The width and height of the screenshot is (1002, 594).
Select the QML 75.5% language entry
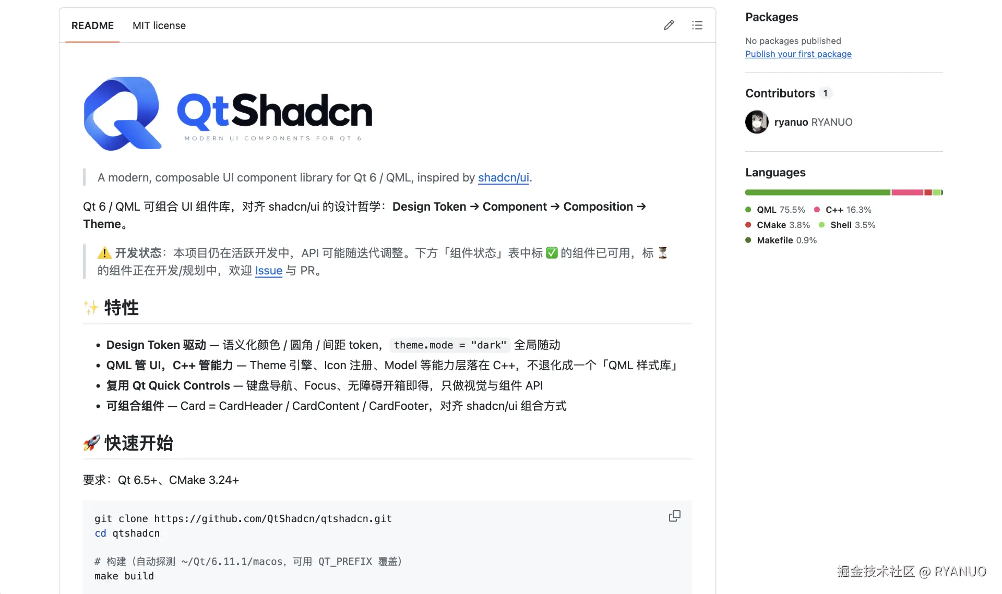click(x=776, y=210)
